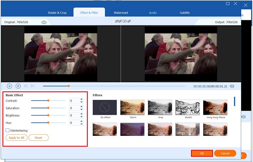Viewport: 253px width, 162px height.
Task: Click the volume icon in background window
Action: tap(243, 117)
